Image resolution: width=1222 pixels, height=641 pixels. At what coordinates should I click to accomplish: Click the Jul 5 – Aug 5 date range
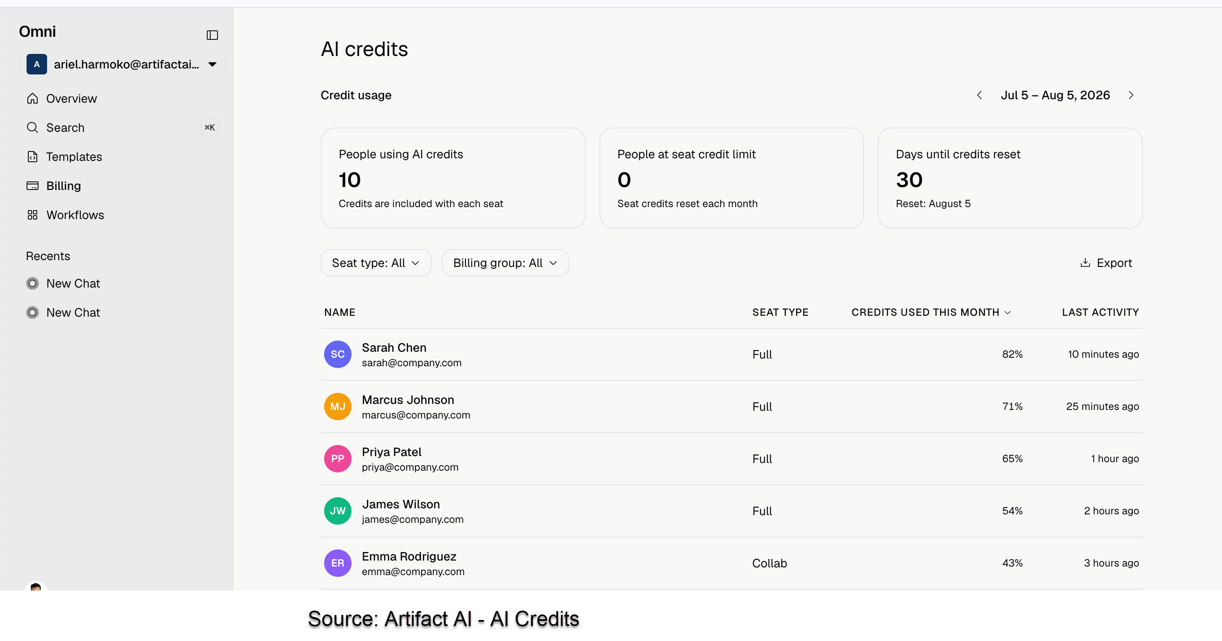(x=1055, y=95)
